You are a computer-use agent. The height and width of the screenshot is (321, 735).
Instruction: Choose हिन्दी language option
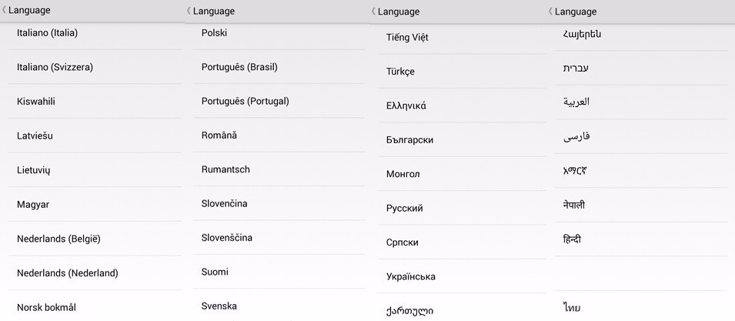[641, 239]
